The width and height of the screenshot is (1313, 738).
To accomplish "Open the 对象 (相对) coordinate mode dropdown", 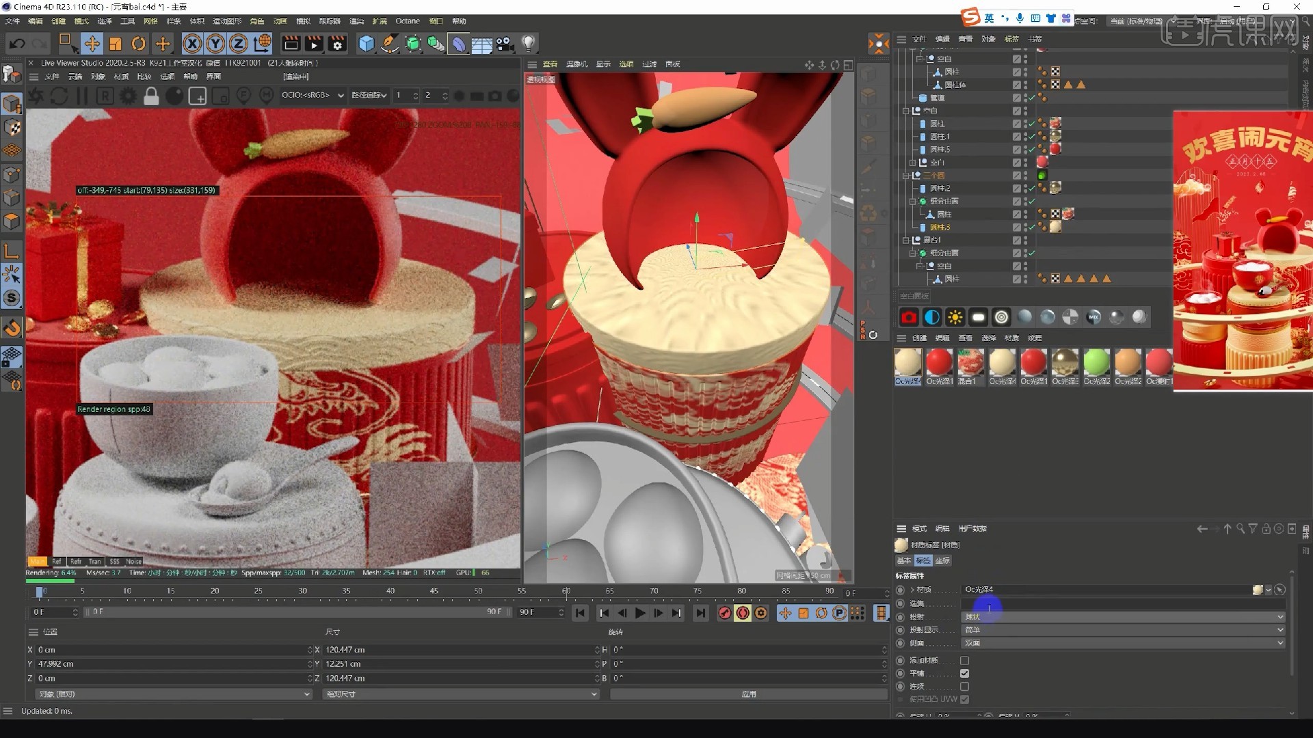I will [x=173, y=694].
